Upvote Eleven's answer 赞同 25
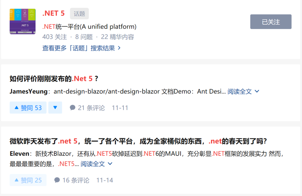Image resolution: width=302 pixels, height=196 pixels. (28, 180)
